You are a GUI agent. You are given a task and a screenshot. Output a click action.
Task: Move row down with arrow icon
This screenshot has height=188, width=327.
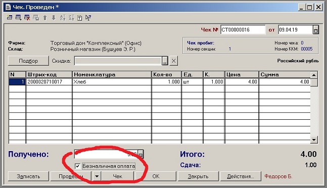(x=54, y=18)
